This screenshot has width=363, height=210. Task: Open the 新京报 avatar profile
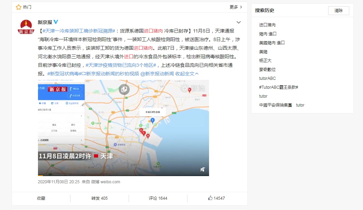click(26, 27)
